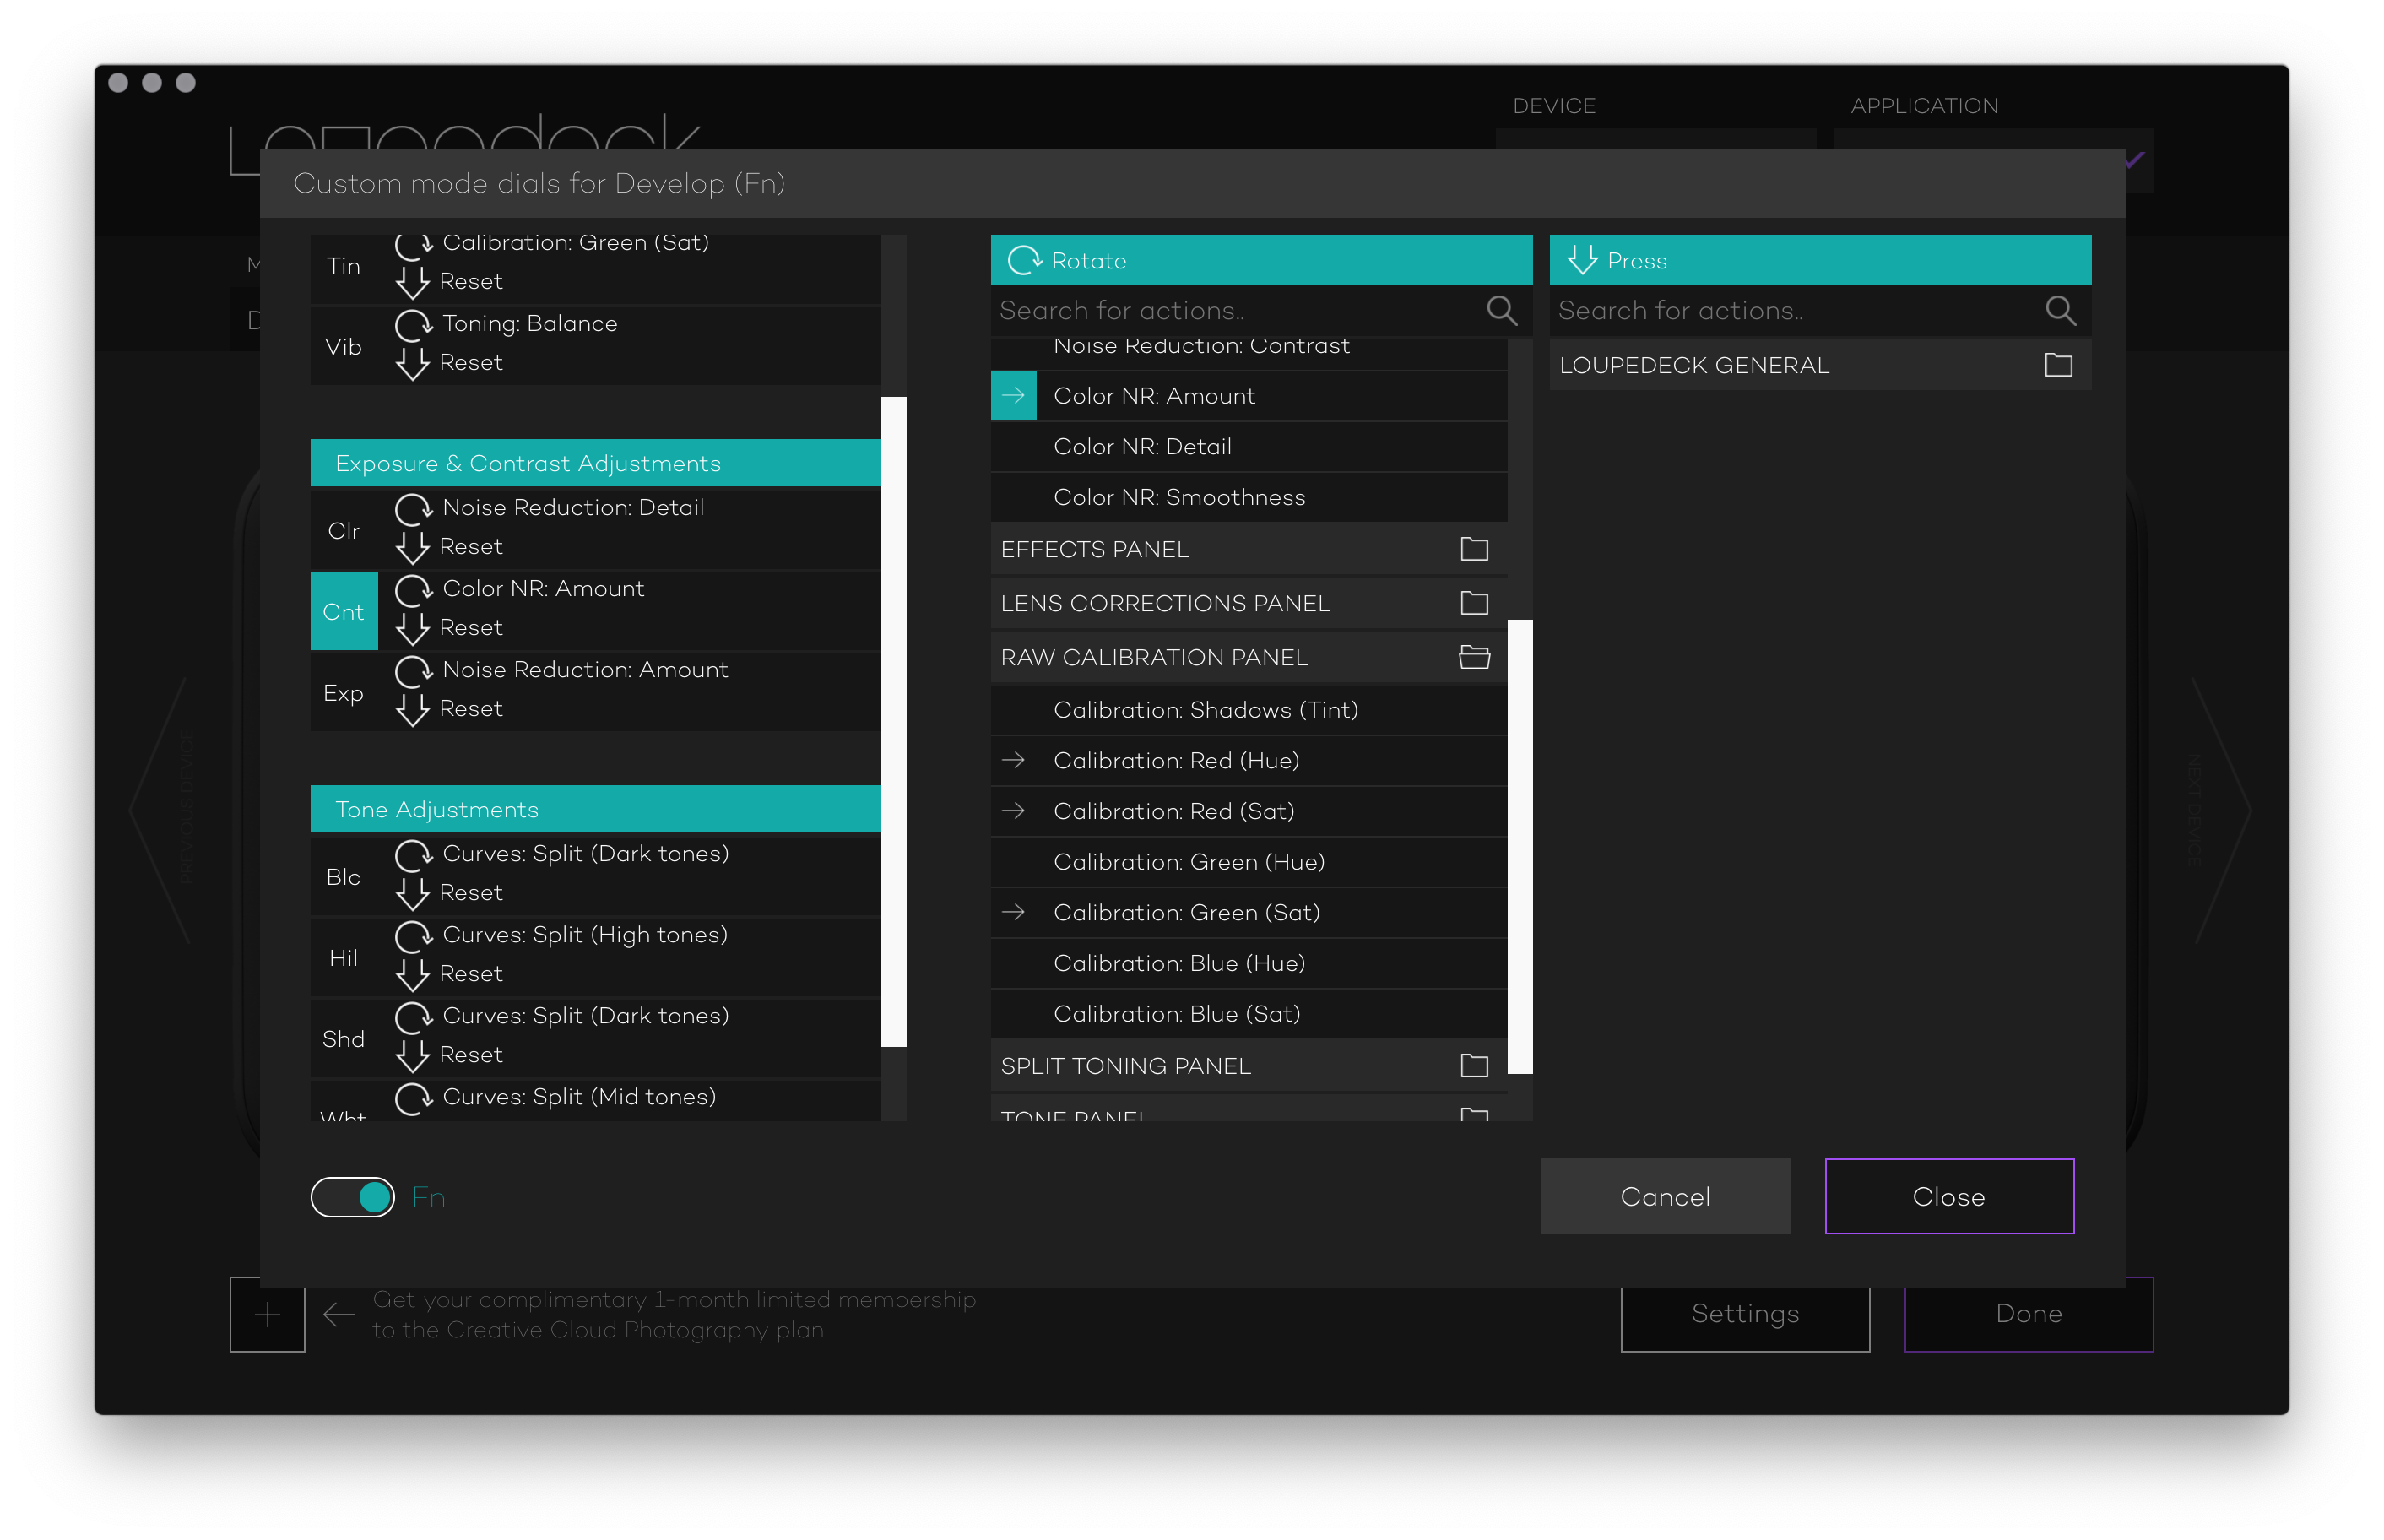Click the Close button in dialog
This screenshot has height=1540, width=2384.
click(x=1948, y=1196)
